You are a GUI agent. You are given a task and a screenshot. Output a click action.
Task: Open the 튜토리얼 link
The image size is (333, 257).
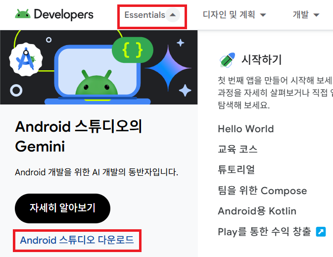(236, 170)
